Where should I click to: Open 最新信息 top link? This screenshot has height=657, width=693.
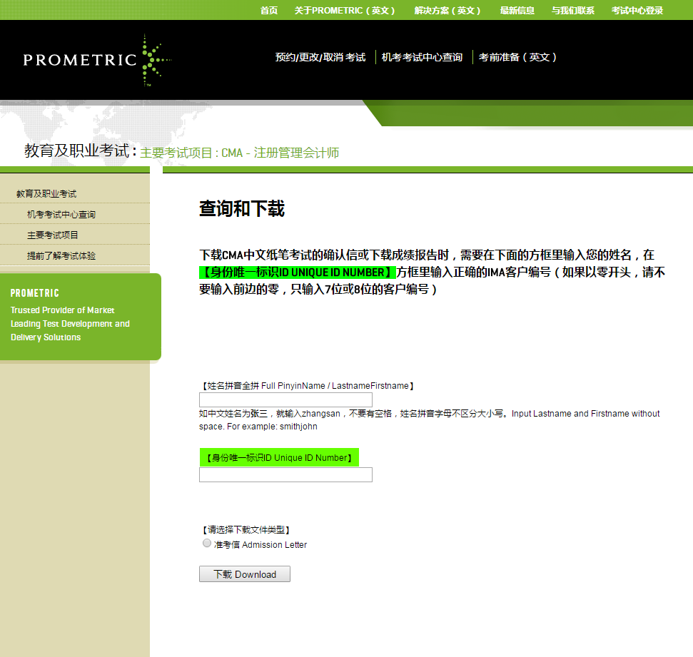(x=517, y=10)
